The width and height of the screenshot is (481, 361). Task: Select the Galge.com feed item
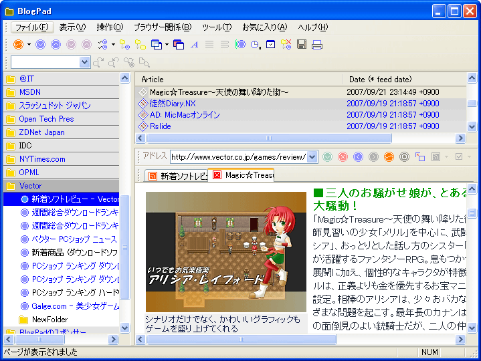point(70,306)
